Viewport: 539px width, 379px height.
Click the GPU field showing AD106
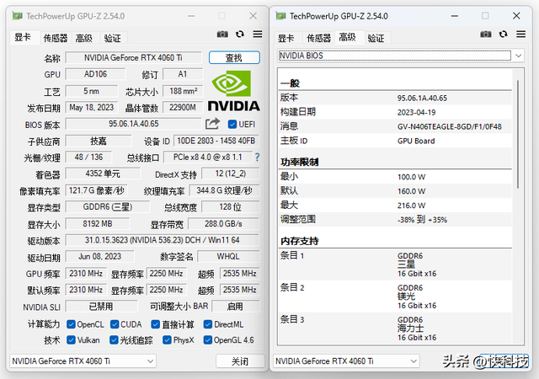95,74
